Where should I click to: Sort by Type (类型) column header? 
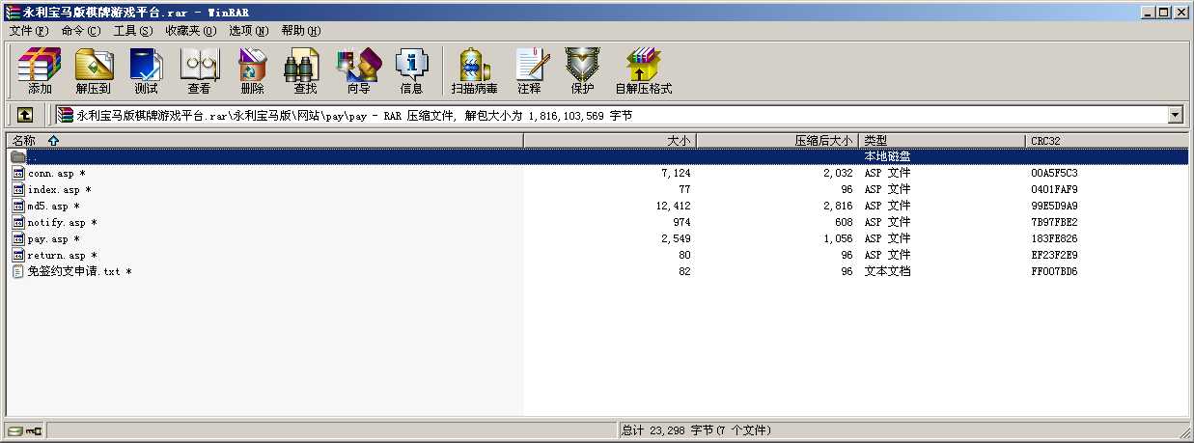(x=943, y=141)
